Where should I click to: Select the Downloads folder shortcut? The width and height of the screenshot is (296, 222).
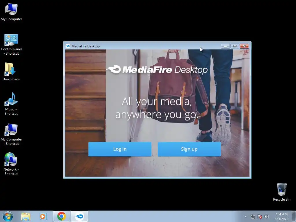pos(11,72)
